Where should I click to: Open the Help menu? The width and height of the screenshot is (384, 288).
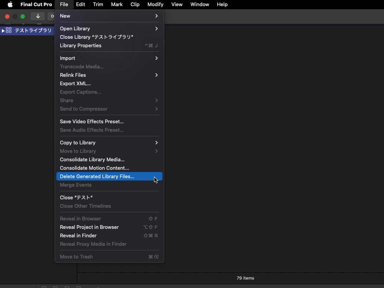(222, 4)
